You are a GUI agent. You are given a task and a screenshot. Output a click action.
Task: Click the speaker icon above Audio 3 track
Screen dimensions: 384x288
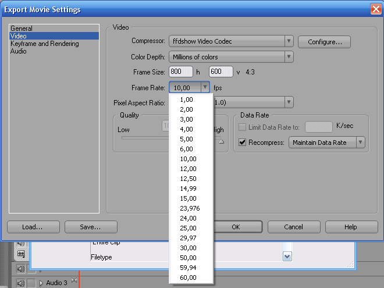[21, 269]
